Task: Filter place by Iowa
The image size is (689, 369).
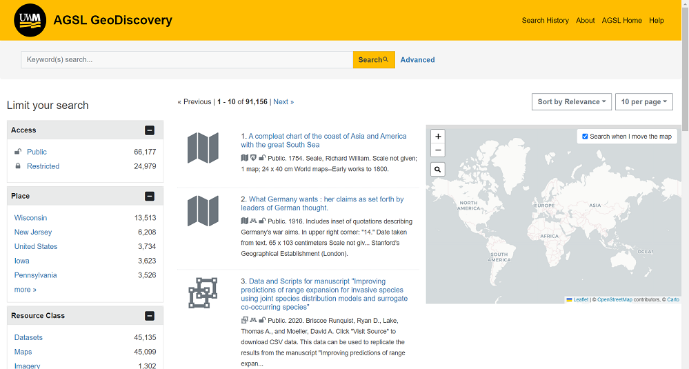Action: tap(21, 261)
